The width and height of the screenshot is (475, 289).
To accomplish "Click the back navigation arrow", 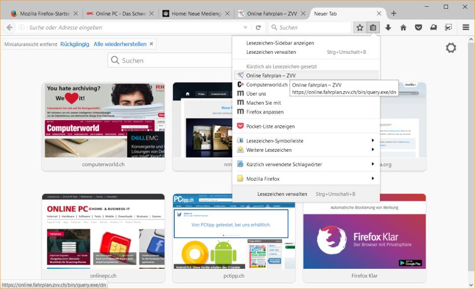I will [9, 27].
